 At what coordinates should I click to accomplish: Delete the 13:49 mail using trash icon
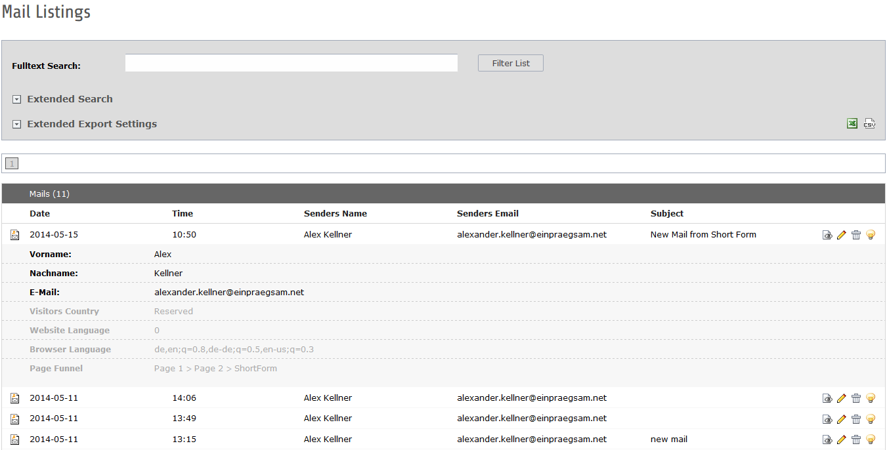(856, 419)
